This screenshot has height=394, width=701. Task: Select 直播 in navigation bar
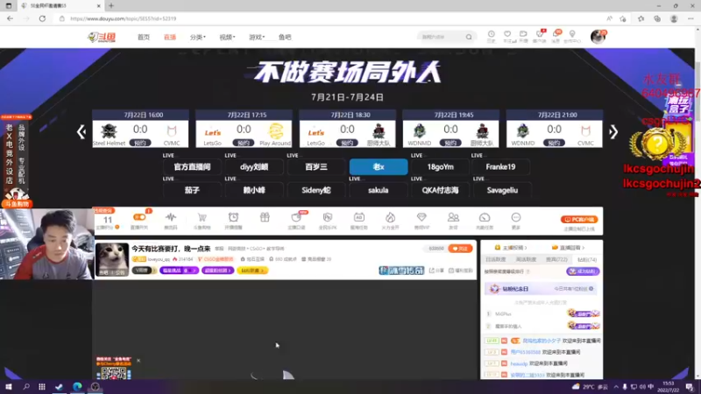(170, 37)
